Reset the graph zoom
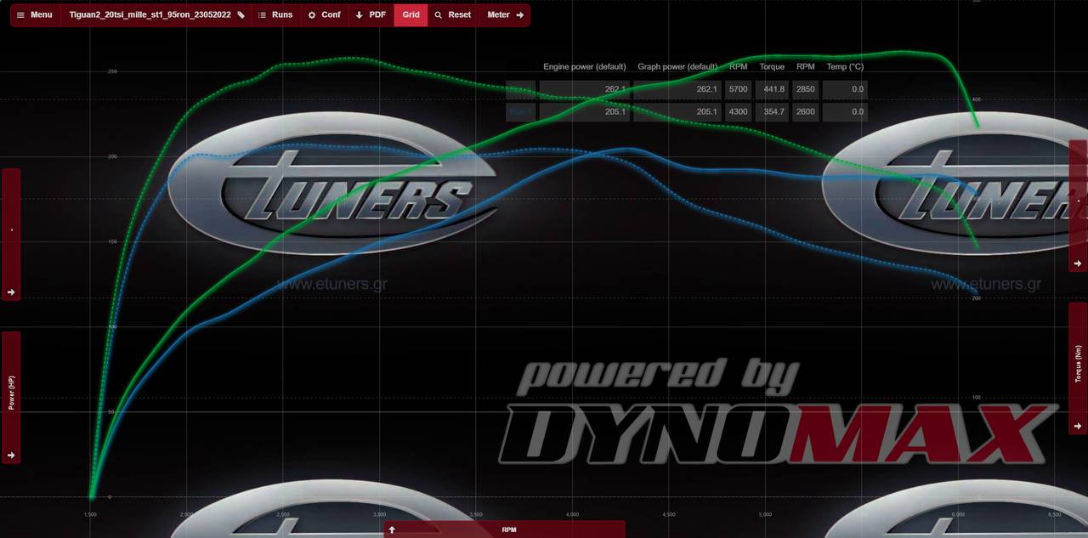Viewport: 1088px width, 538px height. click(452, 15)
